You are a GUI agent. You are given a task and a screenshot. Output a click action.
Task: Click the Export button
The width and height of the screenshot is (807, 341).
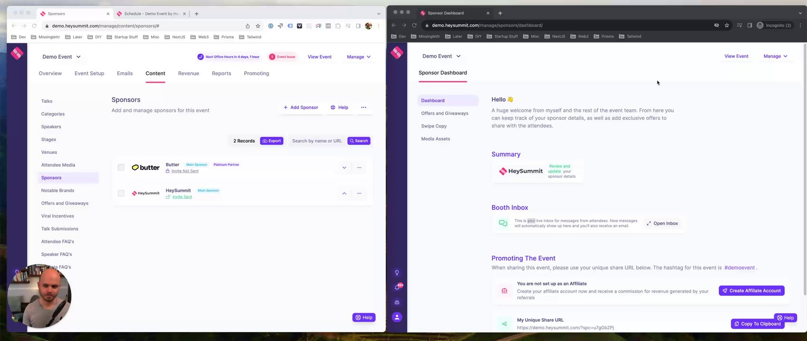click(x=272, y=141)
